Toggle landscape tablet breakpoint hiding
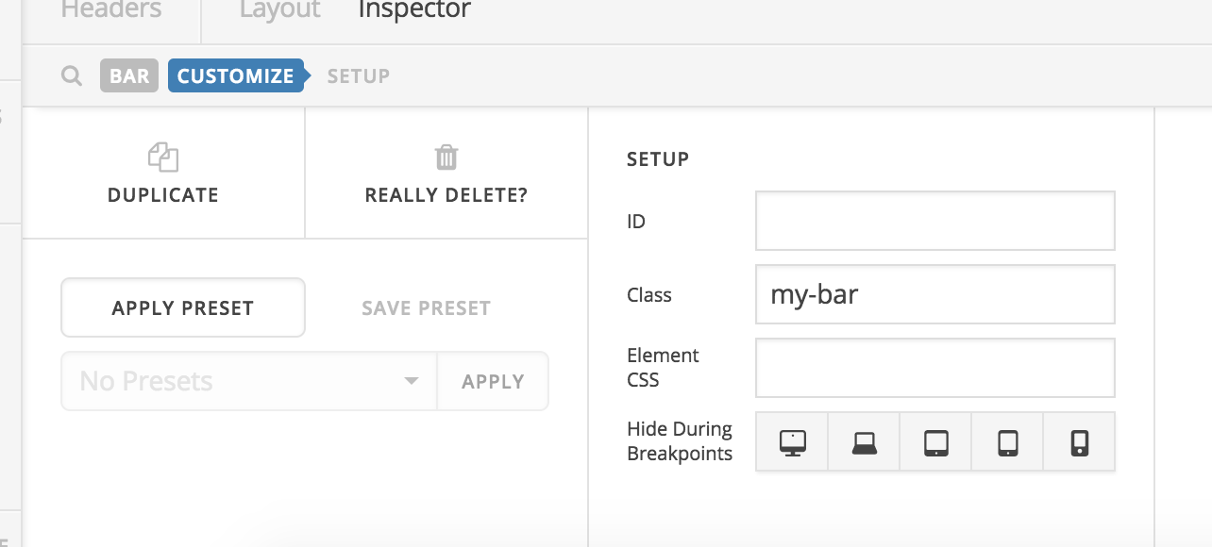This screenshot has width=1212, height=547. point(935,442)
